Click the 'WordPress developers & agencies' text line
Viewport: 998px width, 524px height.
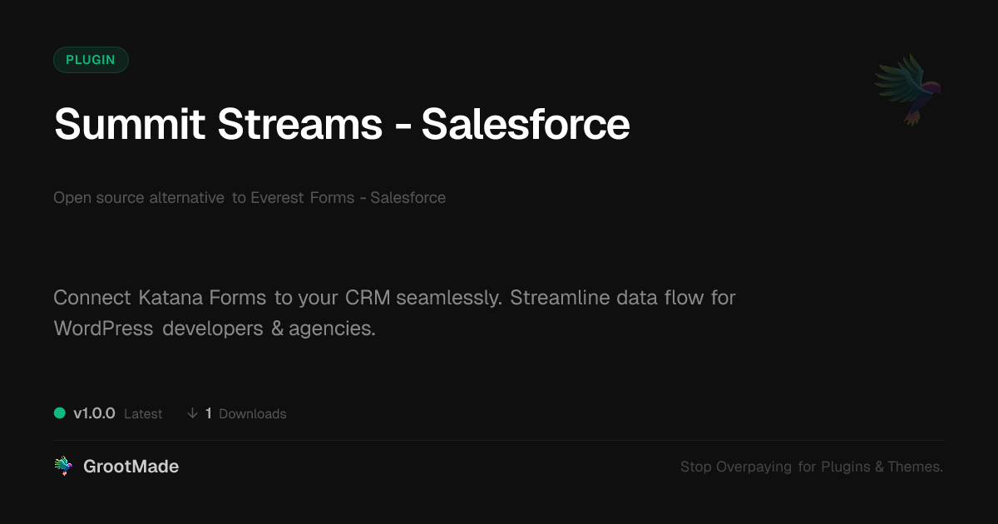pos(215,329)
